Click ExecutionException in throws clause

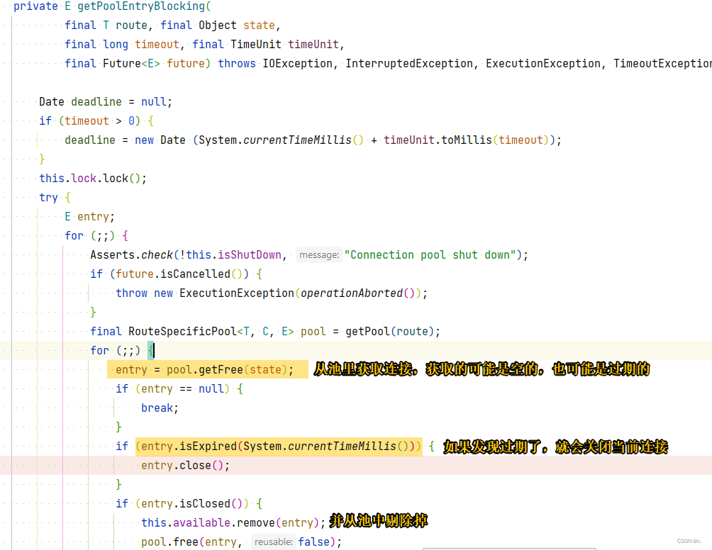[543, 64]
